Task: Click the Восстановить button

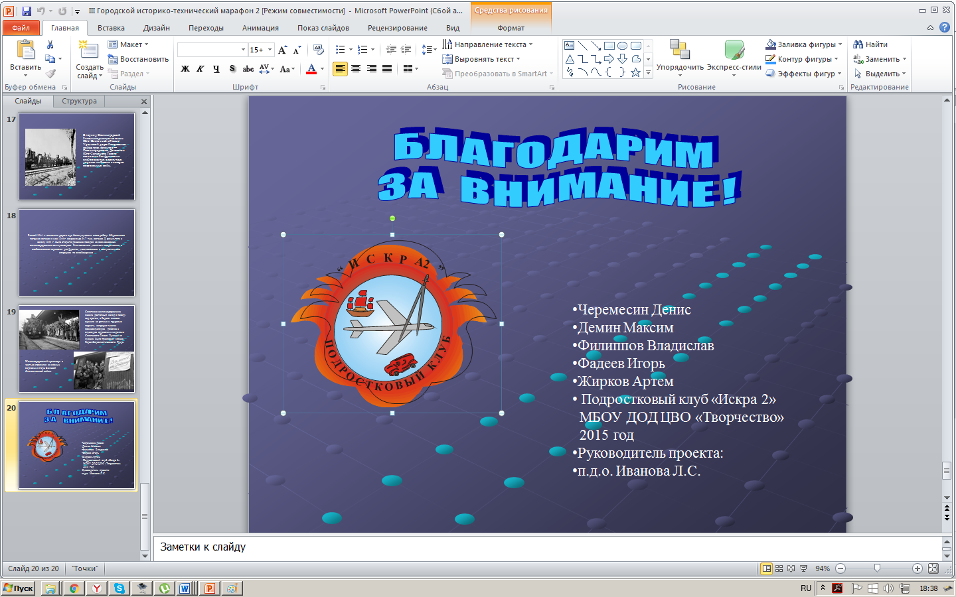Action: (x=138, y=59)
